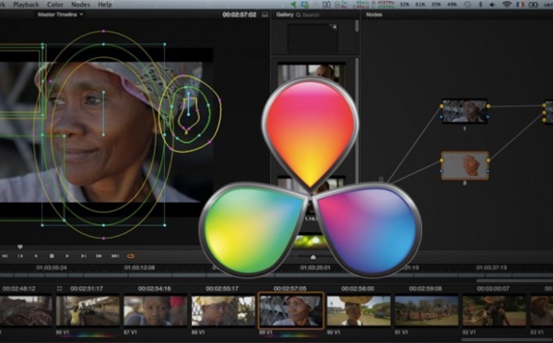Click node 1's blue key input triangle
Viewport: 553px width, 343px height.
click(x=441, y=116)
